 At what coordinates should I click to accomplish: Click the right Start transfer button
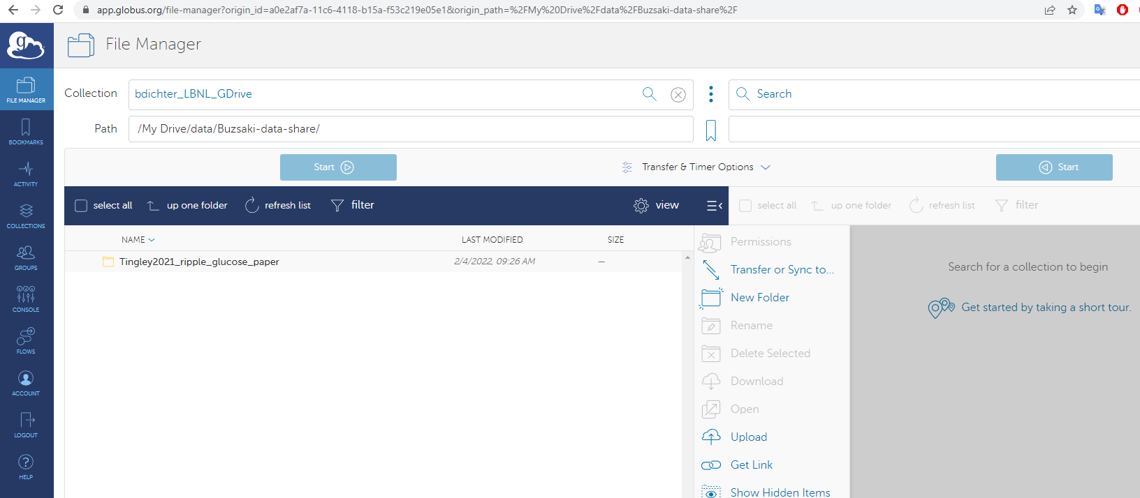click(x=1054, y=167)
